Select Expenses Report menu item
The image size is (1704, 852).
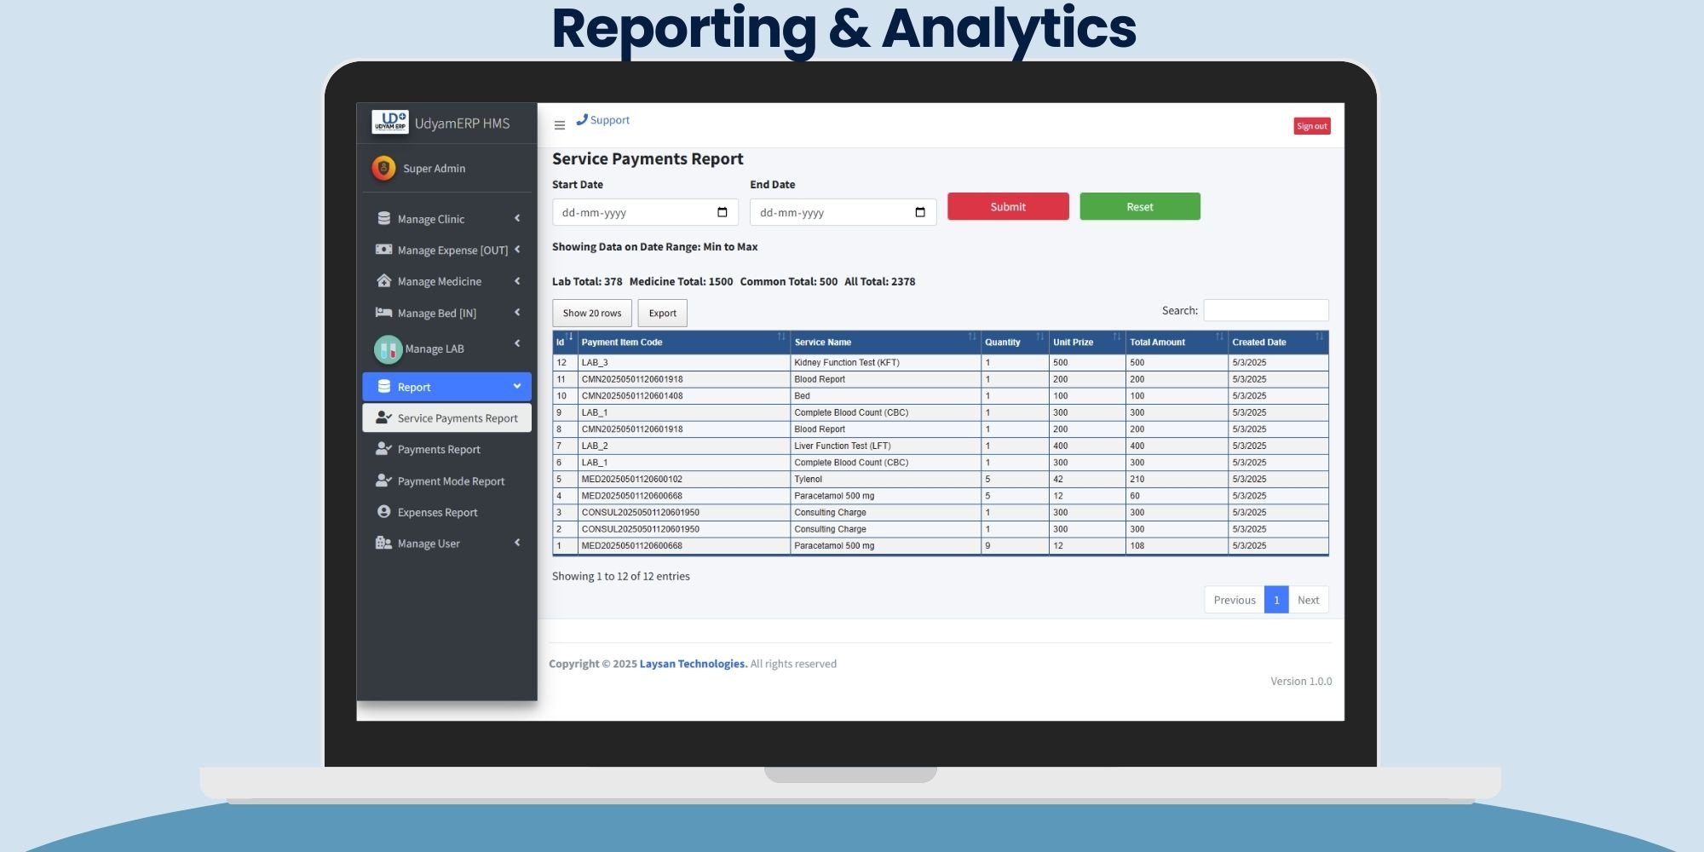[437, 512]
